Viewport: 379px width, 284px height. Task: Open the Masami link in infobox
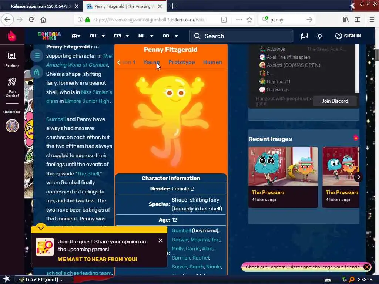199,240
